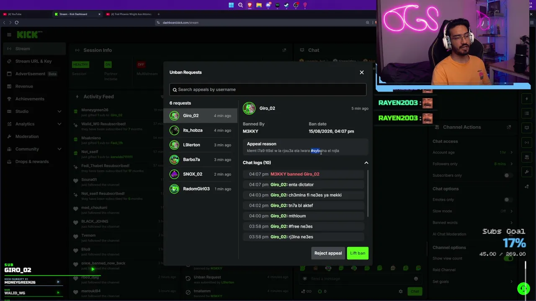
Task: Toggle Subscribers only chat
Action: (x=508, y=176)
